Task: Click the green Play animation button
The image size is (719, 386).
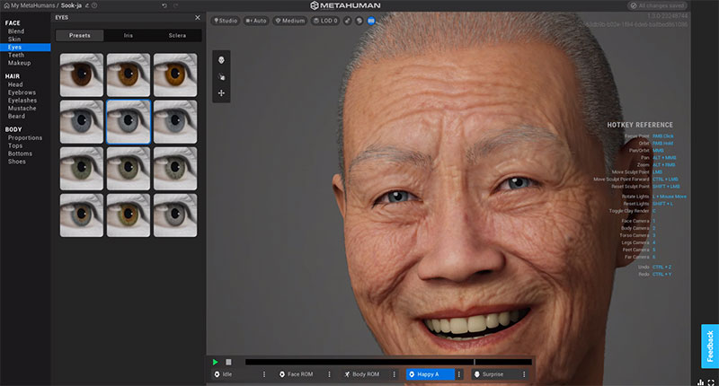Action: [215, 362]
